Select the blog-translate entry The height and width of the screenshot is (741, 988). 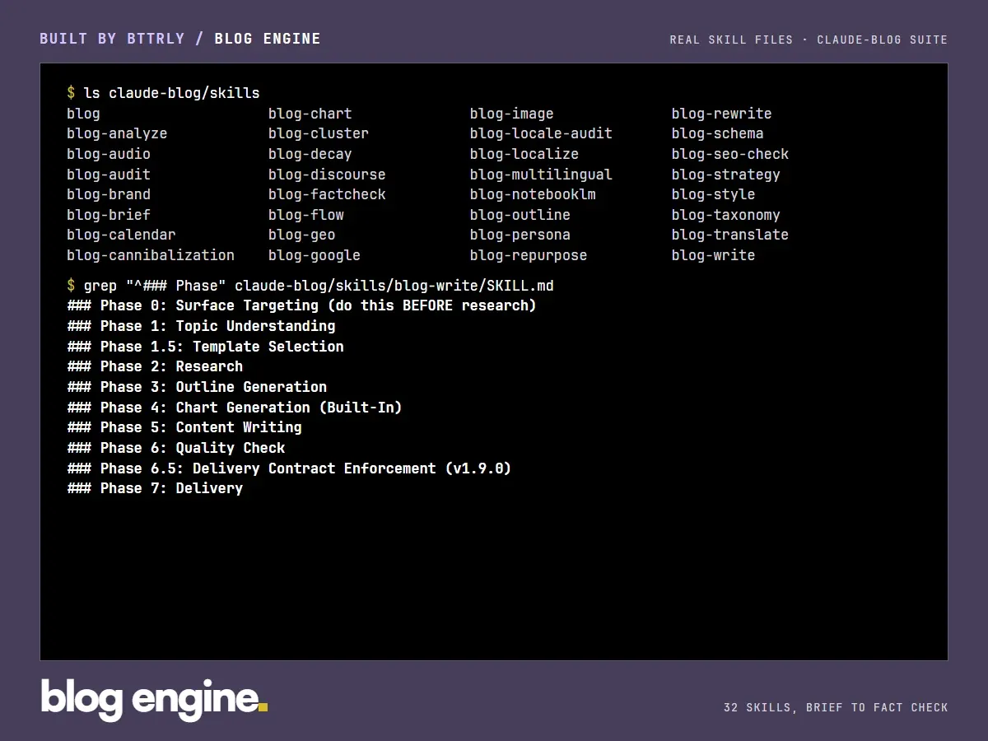pos(730,235)
